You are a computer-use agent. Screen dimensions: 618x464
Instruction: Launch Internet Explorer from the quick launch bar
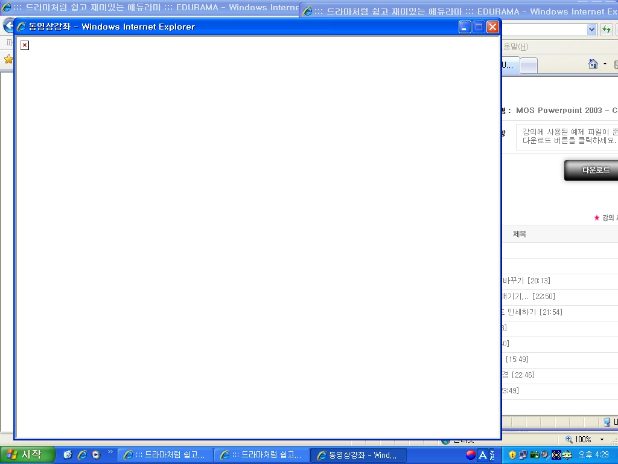82,455
